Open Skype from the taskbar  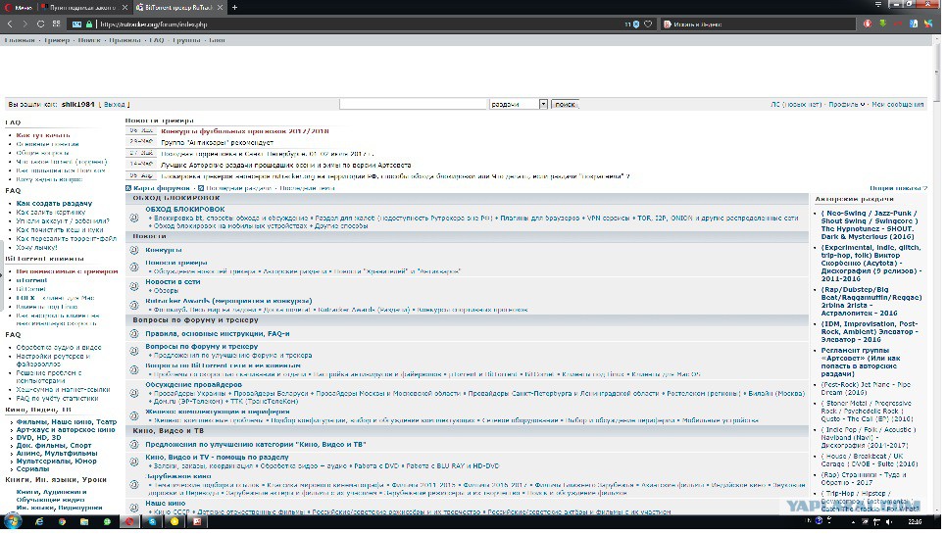pyautogui.click(x=152, y=521)
